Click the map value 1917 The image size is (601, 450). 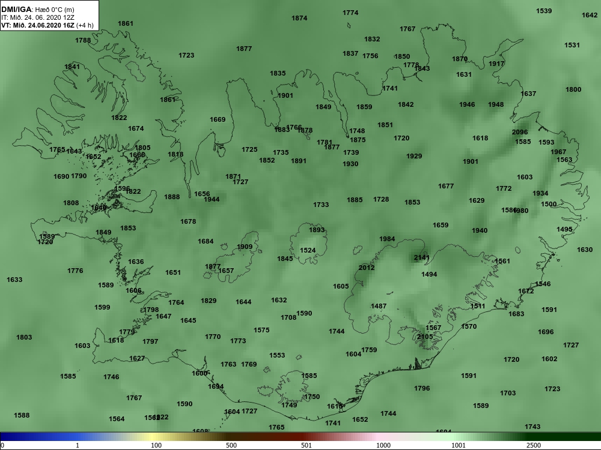coord(497,64)
